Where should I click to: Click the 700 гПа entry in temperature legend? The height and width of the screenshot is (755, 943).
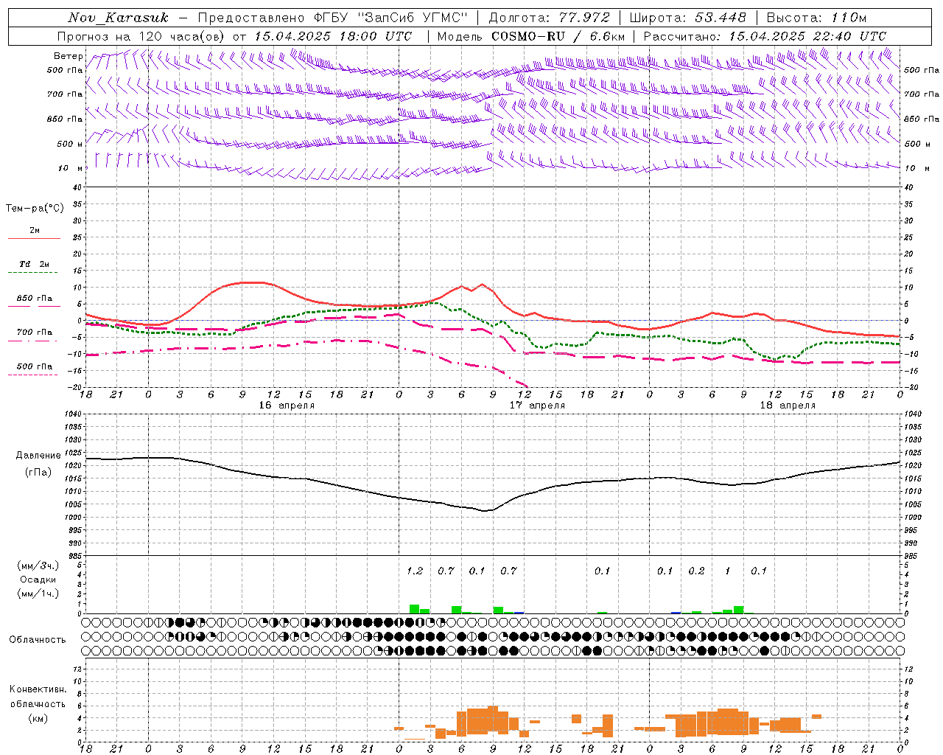pos(35,332)
